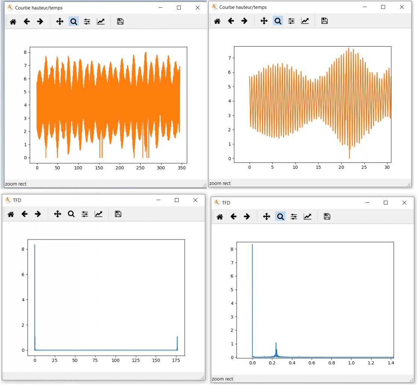This screenshot has height=385, width=418.
Task: Select Pan tool in bottom-left TFD window
Action: [58, 214]
